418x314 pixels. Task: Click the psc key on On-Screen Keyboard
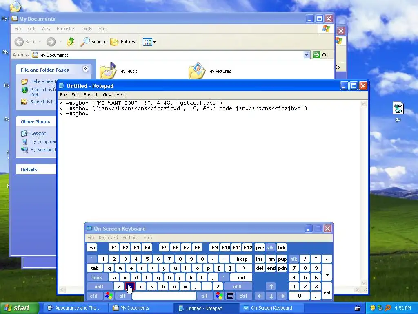pos(260,248)
